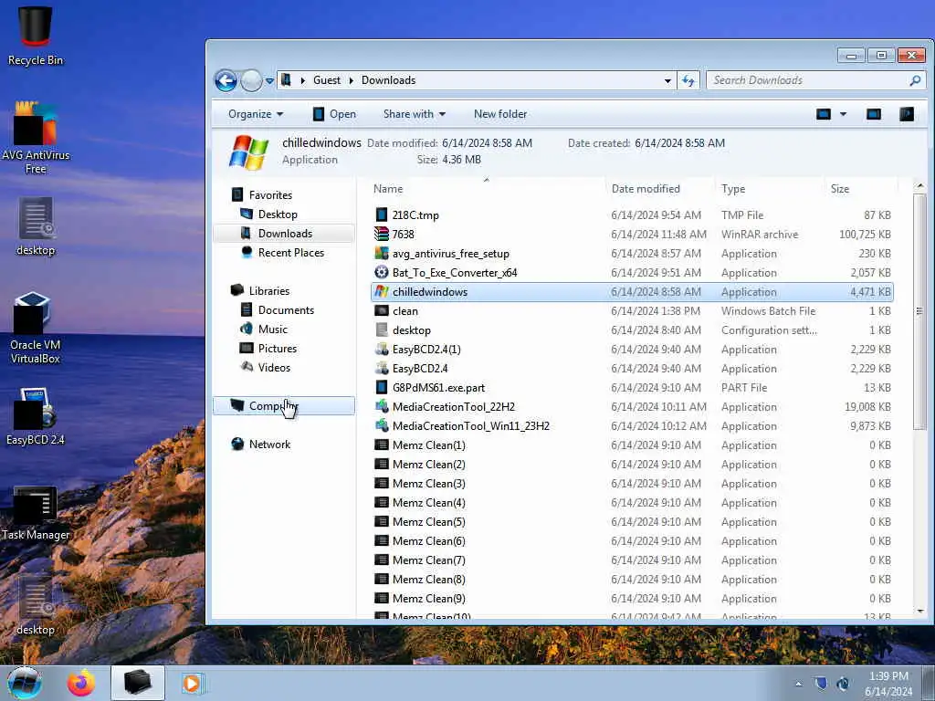Click the scrollbar down arrow
935x701 pixels.
(919, 611)
